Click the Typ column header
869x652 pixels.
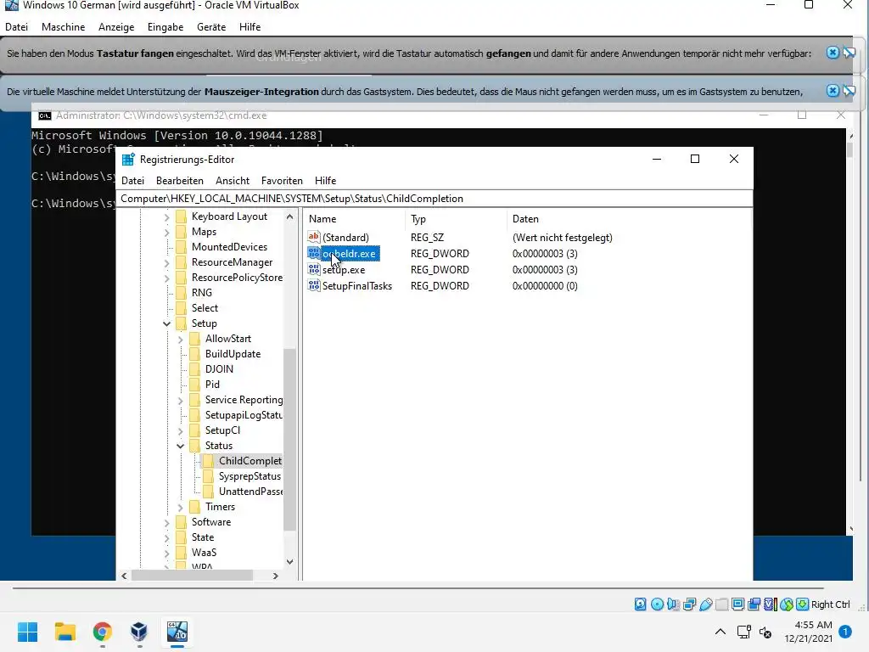click(456, 219)
